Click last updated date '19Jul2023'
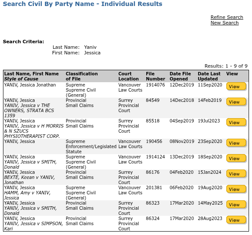The height and width of the screenshot is (235, 252). 209,121
